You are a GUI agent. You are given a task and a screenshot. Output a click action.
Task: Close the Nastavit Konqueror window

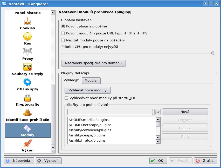coord(217,4)
